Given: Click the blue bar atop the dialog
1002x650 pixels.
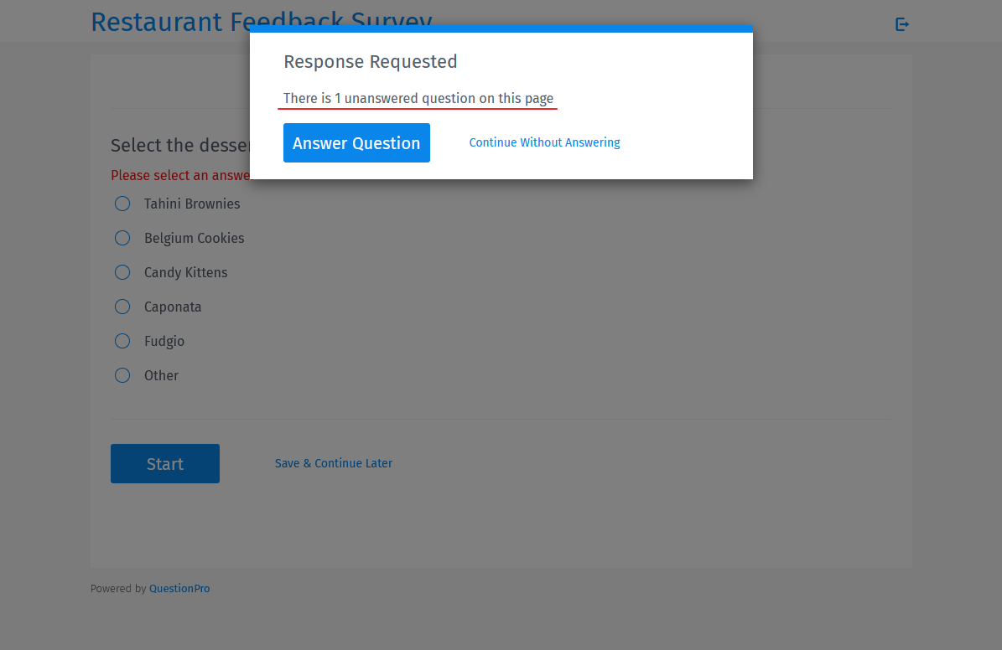Looking at the screenshot, I should (x=501, y=28).
